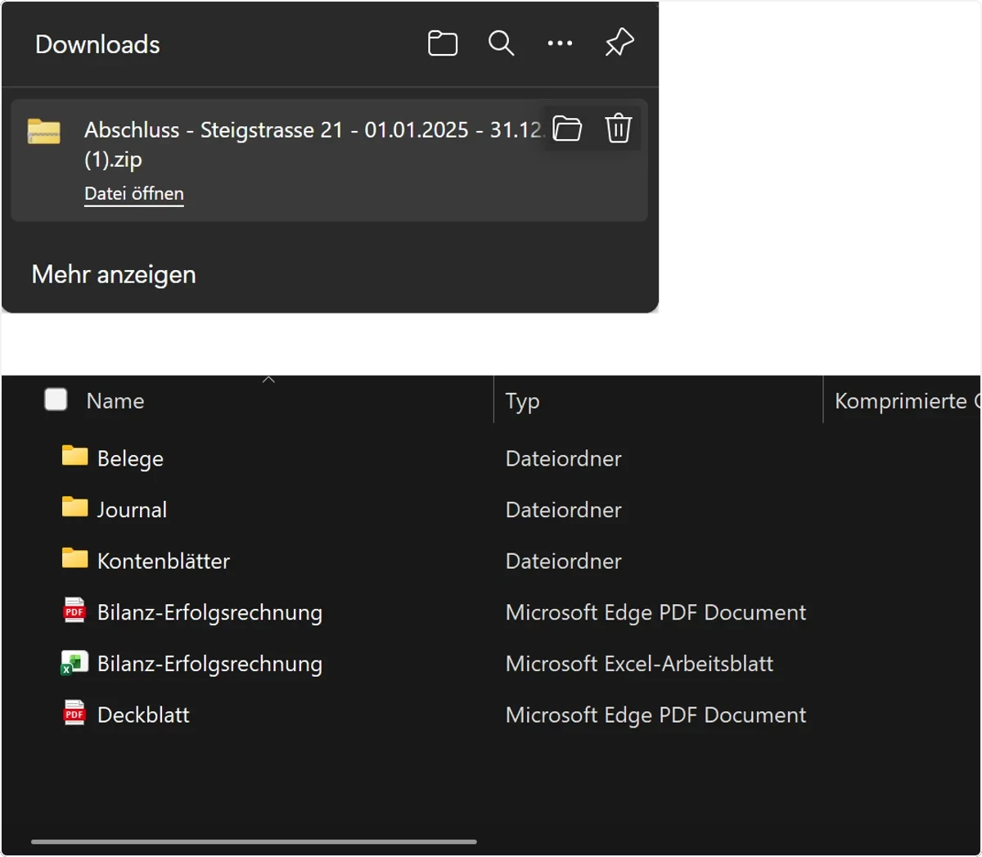This screenshot has height=857, width=982.
Task: Select the Kontenblätter folder name
Action: [x=164, y=561]
